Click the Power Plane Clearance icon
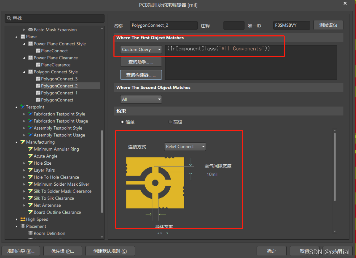The image size is (356, 258). tap(31, 58)
